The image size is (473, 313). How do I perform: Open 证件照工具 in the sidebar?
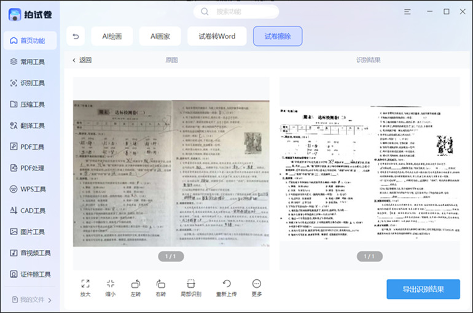pyautogui.click(x=30, y=274)
